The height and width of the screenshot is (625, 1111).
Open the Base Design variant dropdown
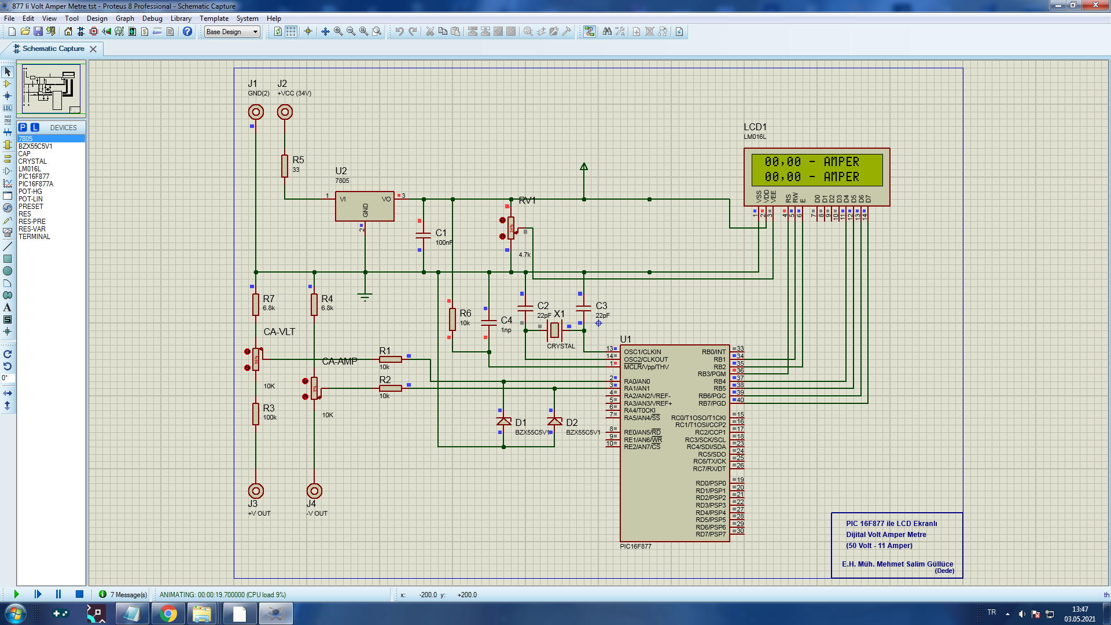click(x=232, y=32)
